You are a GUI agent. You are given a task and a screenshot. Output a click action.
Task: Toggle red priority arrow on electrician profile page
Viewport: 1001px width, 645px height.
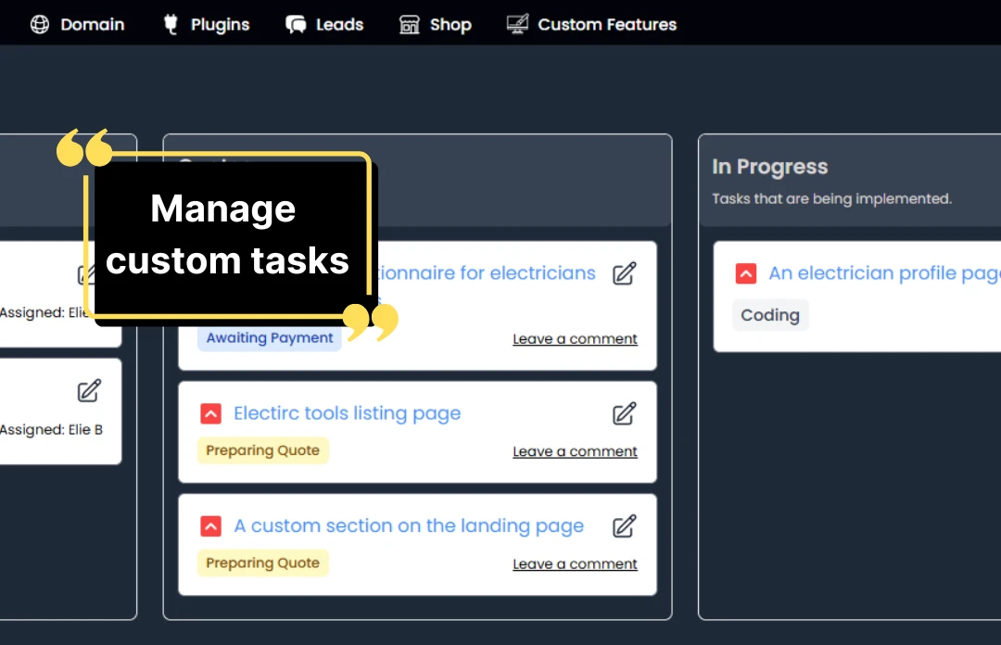coord(745,273)
